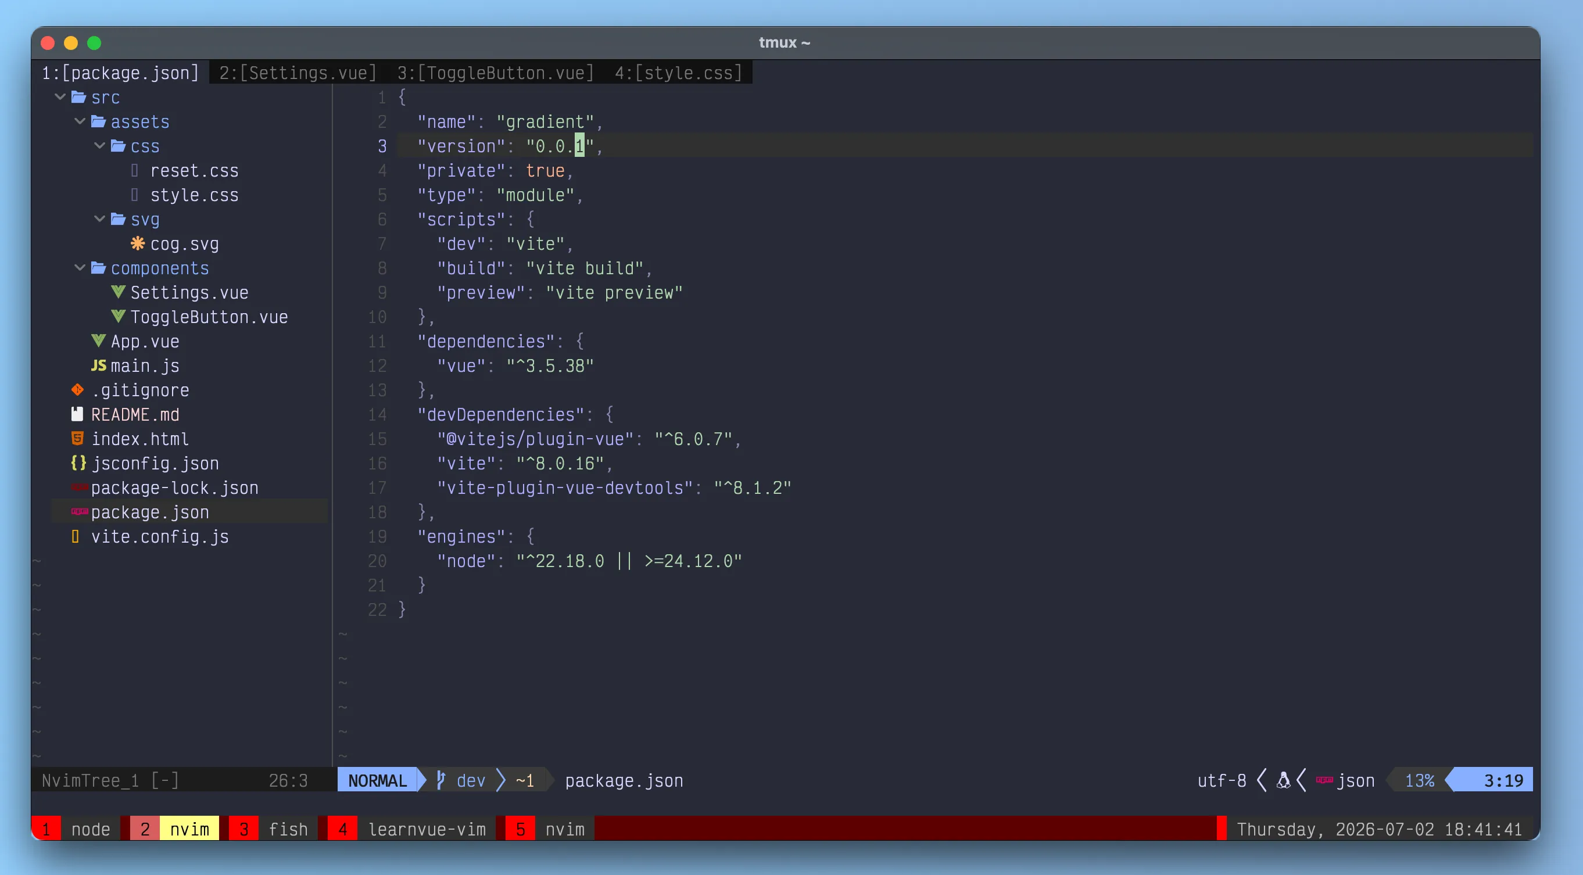The height and width of the screenshot is (875, 1583).
Task: Switch to buffer tab 2:[Settings.vue]
Action: tap(298, 73)
